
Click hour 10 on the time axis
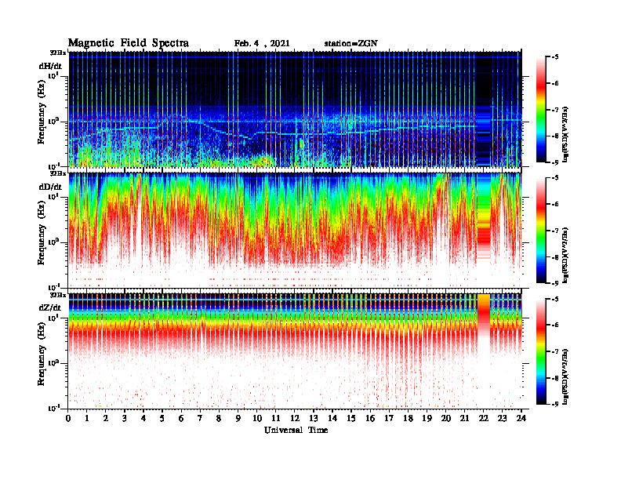click(x=257, y=418)
